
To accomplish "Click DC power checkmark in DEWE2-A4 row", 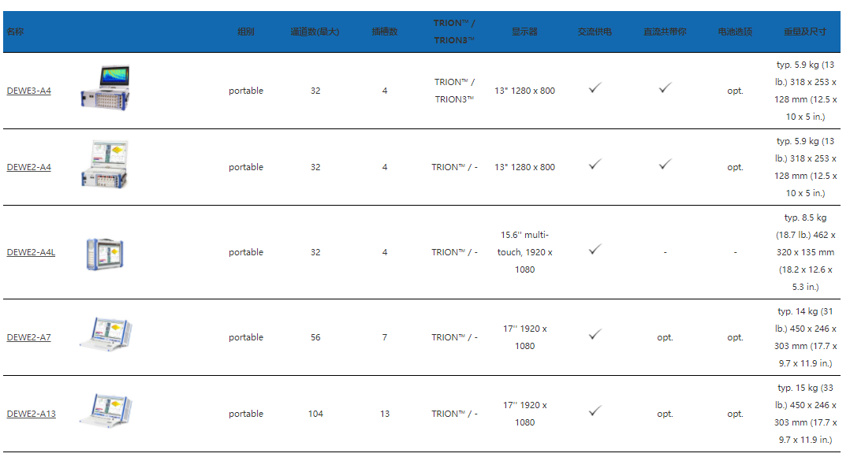I will (665, 164).
